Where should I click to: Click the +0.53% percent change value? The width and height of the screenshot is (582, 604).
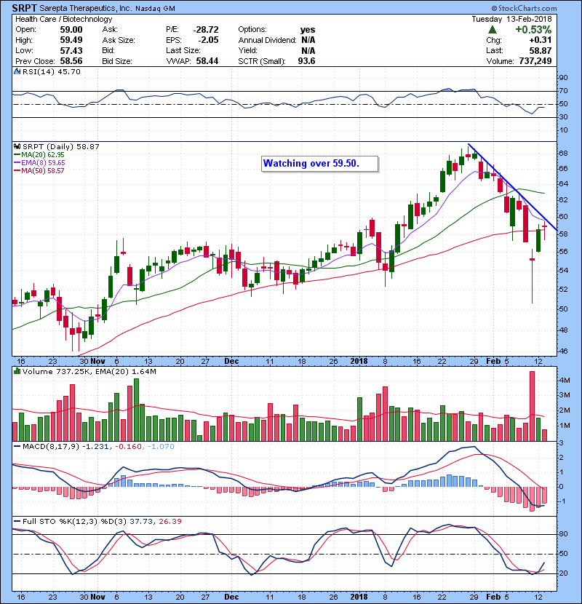pyautogui.click(x=533, y=30)
